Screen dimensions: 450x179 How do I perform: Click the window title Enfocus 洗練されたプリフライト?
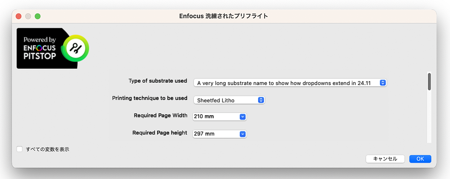(x=224, y=16)
